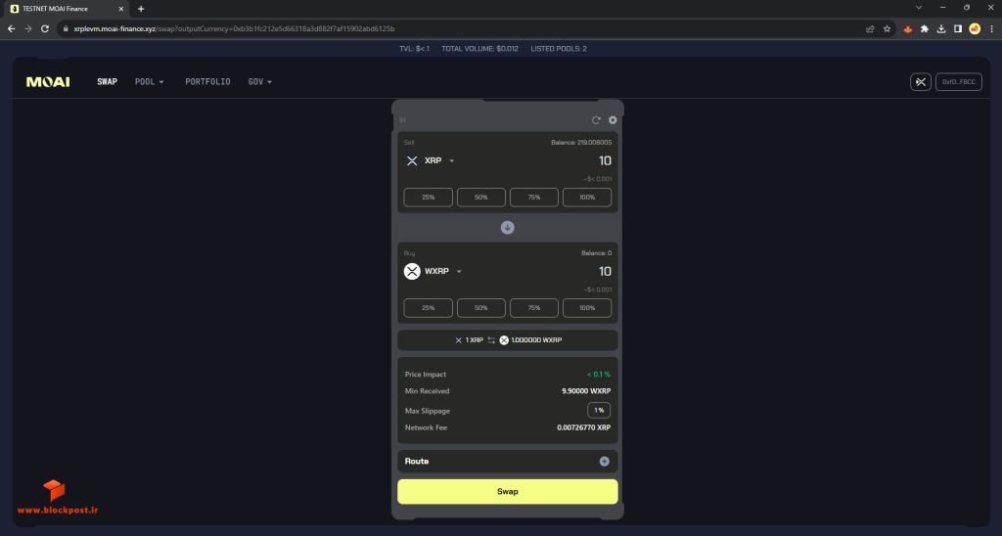Select 100% of XRP sell balance
This screenshot has height=536, width=1002.
click(x=587, y=198)
